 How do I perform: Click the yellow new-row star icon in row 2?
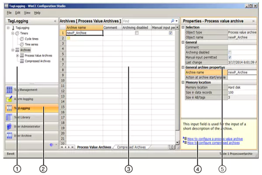point(69,38)
